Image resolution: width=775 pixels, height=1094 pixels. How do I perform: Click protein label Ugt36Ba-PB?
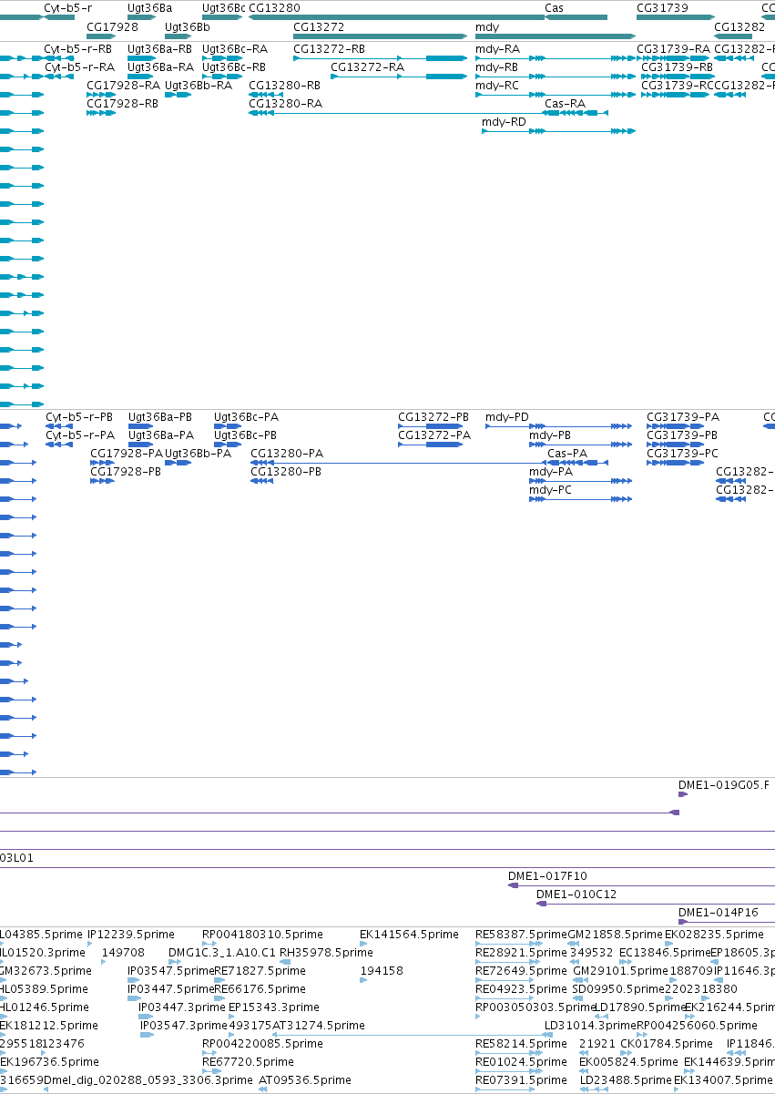(x=160, y=416)
